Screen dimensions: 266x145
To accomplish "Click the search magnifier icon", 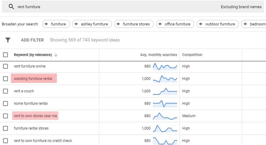I will (x=11, y=7).
